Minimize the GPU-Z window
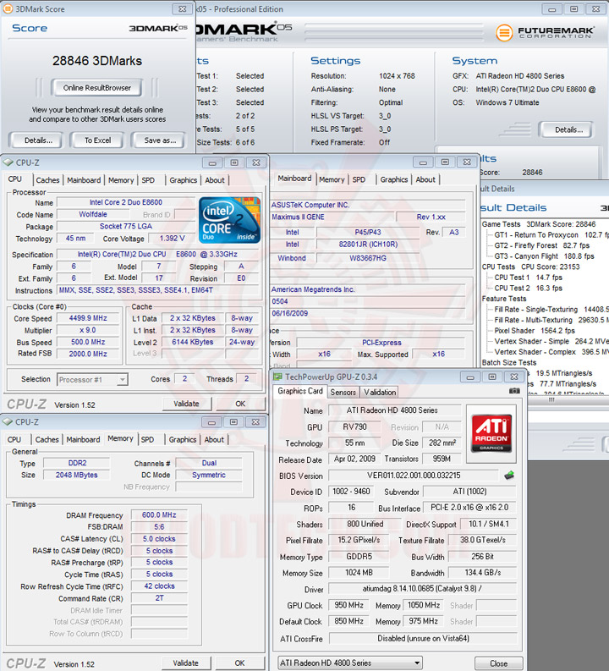Screen dimensions: 609x671 pos(470,377)
